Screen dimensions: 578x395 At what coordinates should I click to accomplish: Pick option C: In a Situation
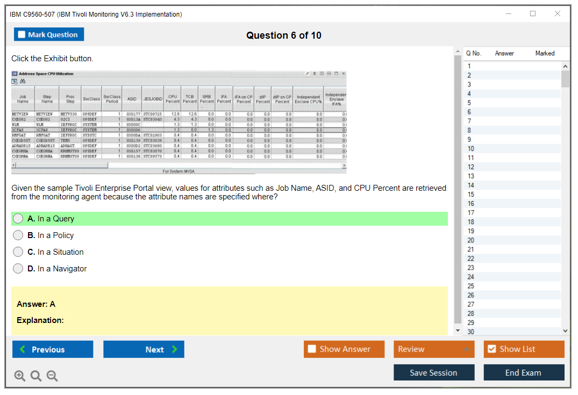(18, 252)
